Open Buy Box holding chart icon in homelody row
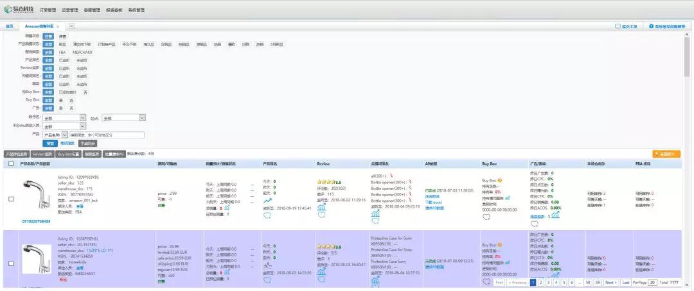This screenshot has width=694, height=291. point(507,262)
